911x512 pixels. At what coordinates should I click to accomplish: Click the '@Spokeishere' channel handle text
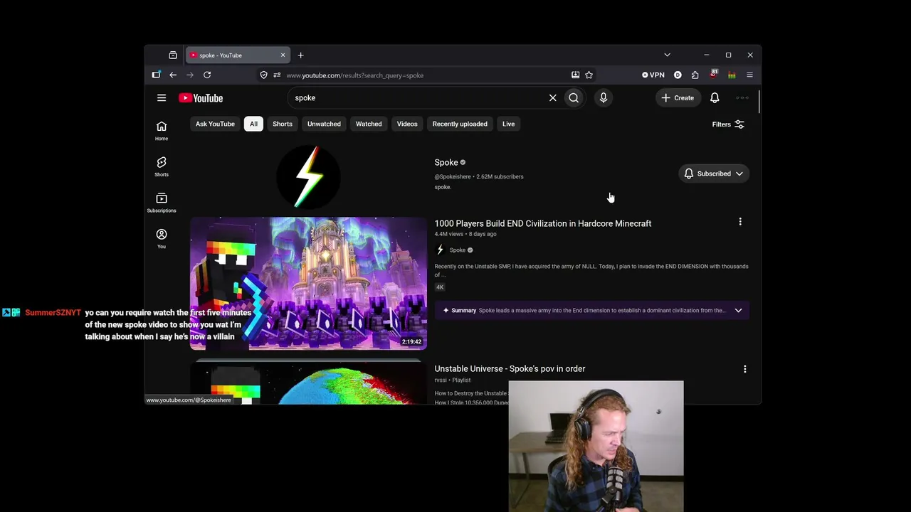point(453,176)
